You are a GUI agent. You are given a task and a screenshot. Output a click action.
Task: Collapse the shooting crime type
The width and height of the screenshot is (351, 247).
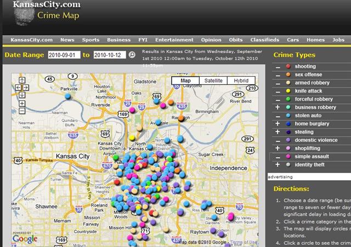click(x=278, y=67)
